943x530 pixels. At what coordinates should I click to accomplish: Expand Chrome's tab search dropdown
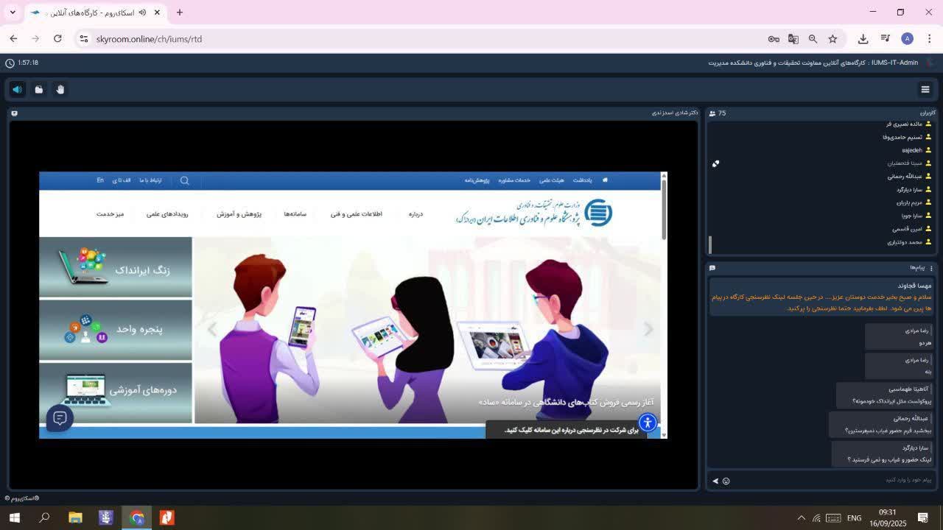tap(13, 13)
